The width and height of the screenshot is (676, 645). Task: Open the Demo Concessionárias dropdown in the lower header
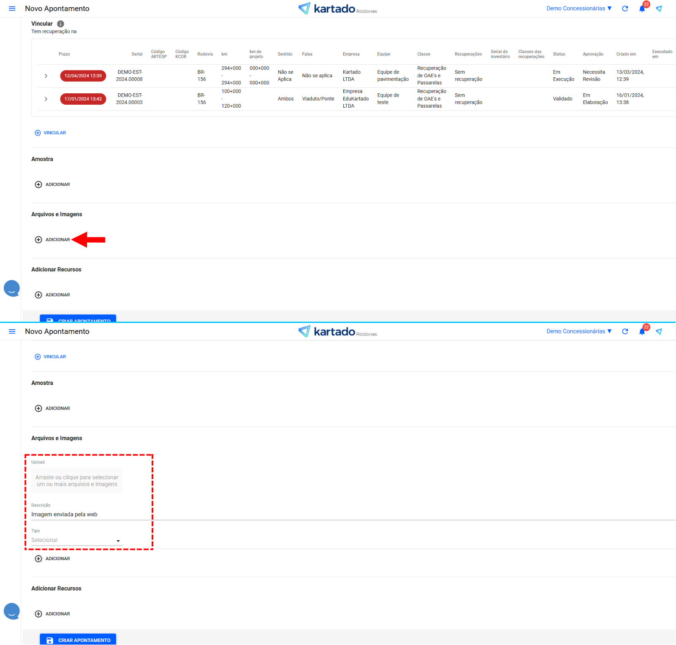578,332
